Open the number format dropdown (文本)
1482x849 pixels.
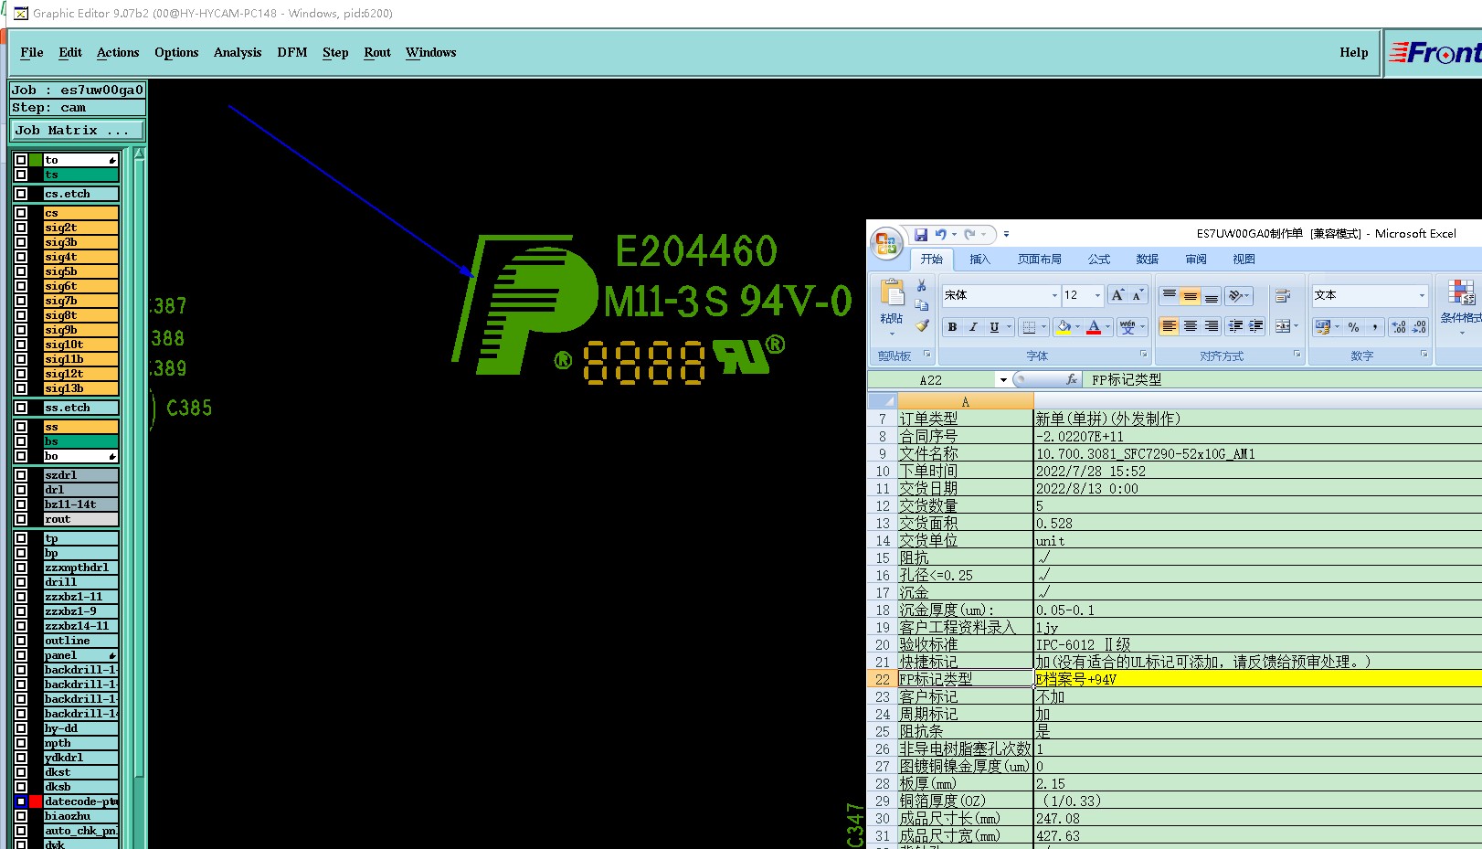coord(1422,295)
